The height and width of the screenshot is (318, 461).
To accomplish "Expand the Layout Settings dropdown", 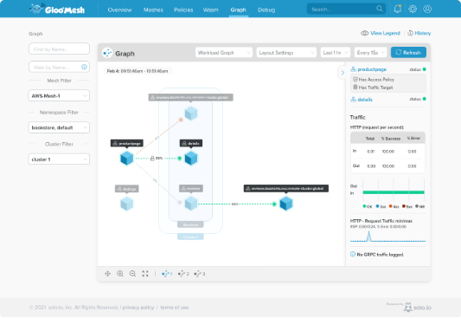I will pyautogui.click(x=286, y=53).
